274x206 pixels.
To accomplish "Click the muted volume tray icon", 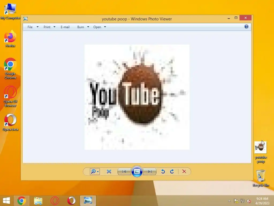I will coord(249,201).
